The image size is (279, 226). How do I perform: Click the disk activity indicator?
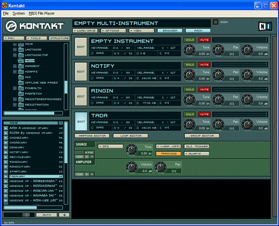coord(216,22)
